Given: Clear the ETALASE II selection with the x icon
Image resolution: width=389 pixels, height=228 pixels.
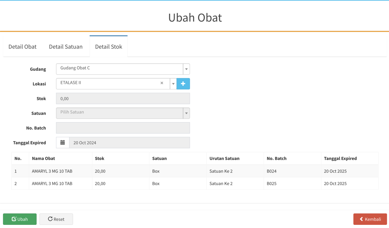Looking at the screenshot, I should point(162,83).
